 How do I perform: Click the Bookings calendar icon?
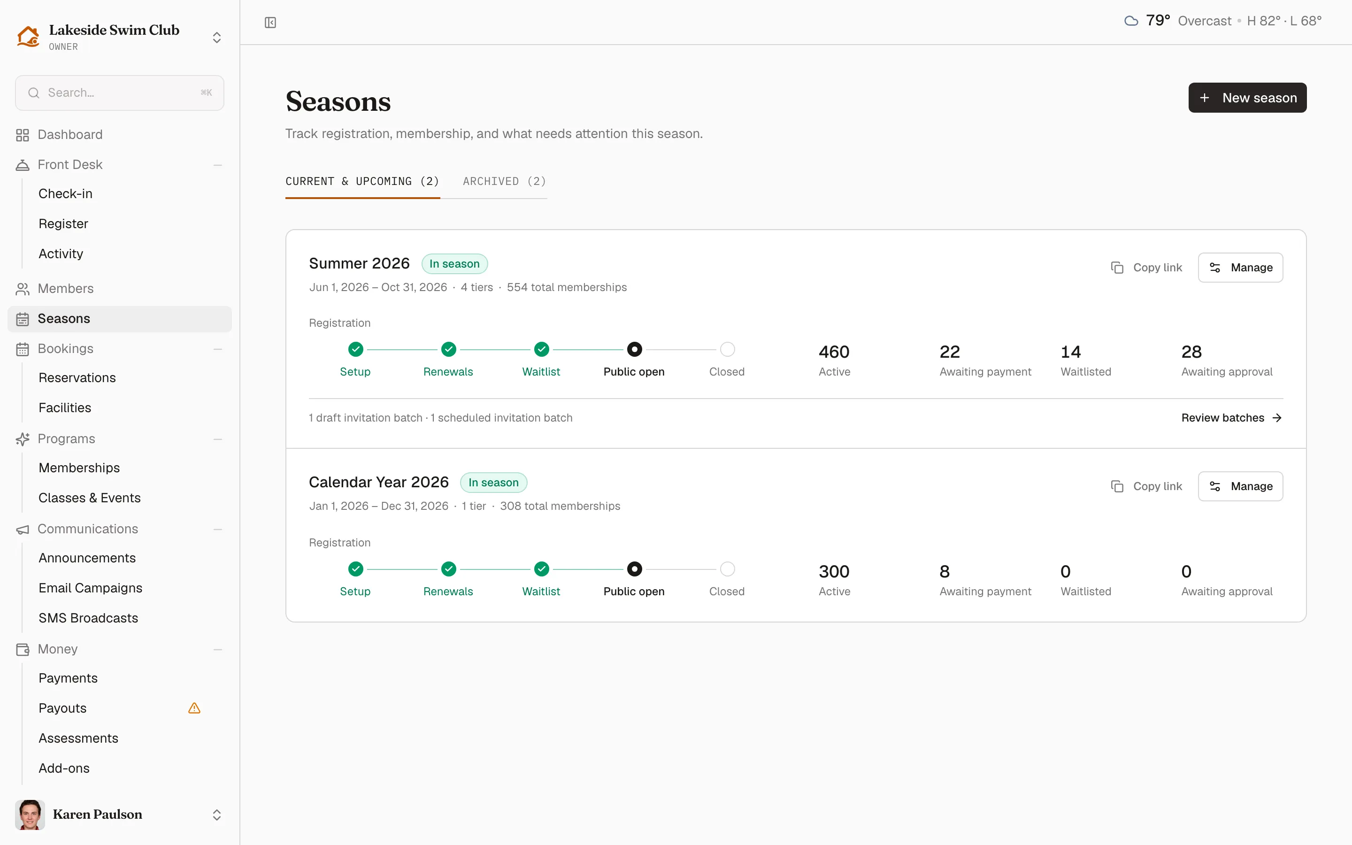23,349
